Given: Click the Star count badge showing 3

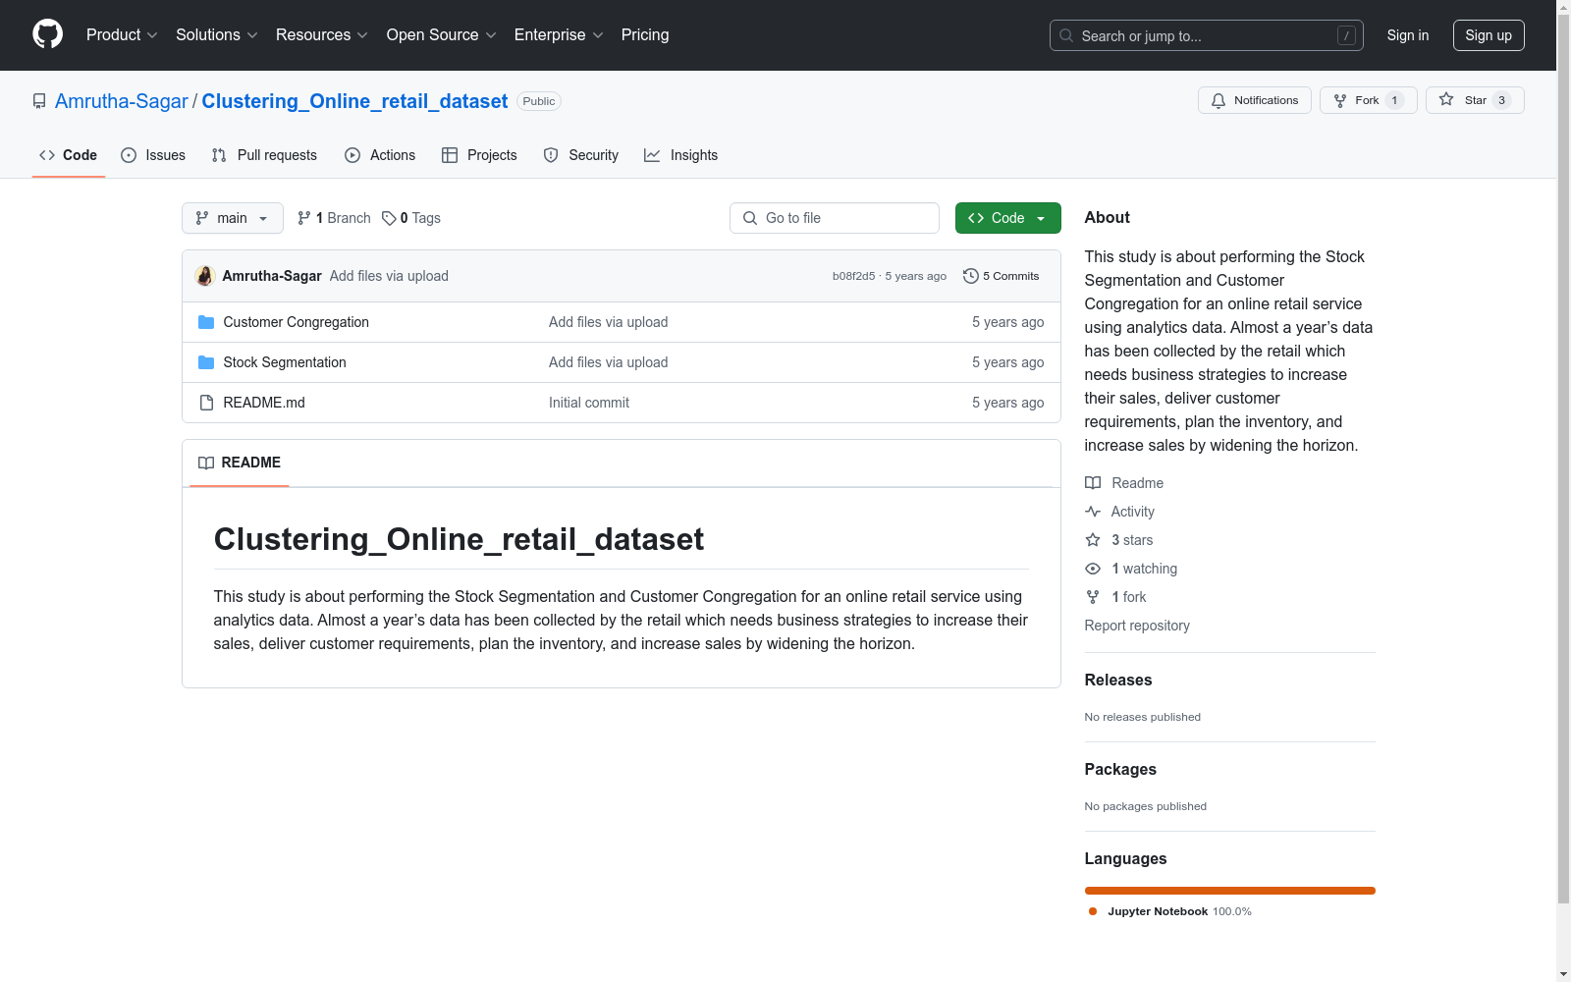Looking at the screenshot, I should click(1501, 100).
